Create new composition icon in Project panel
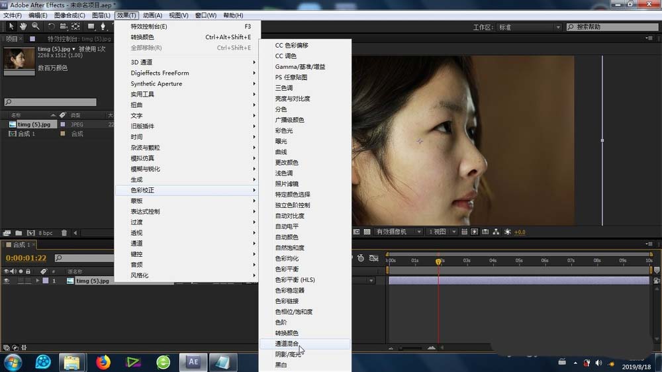Image resolution: width=662 pixels, height=372 pixels. click(31, 232)
